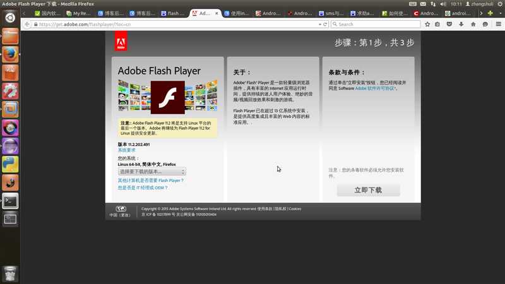Open the Terminal from the dock

10,201
